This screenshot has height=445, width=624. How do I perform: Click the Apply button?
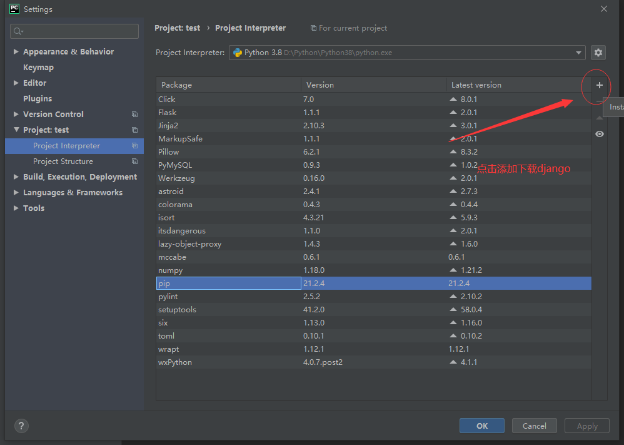click(x=587, y=426)
